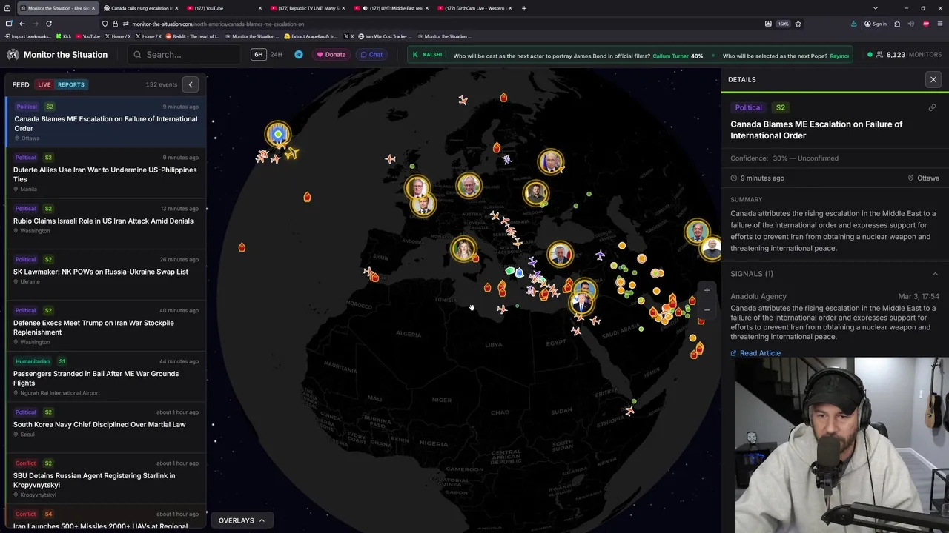Click the Monitor the Situation globe logo
This screenshot has width=949, height=533.
tap(13, 55)
